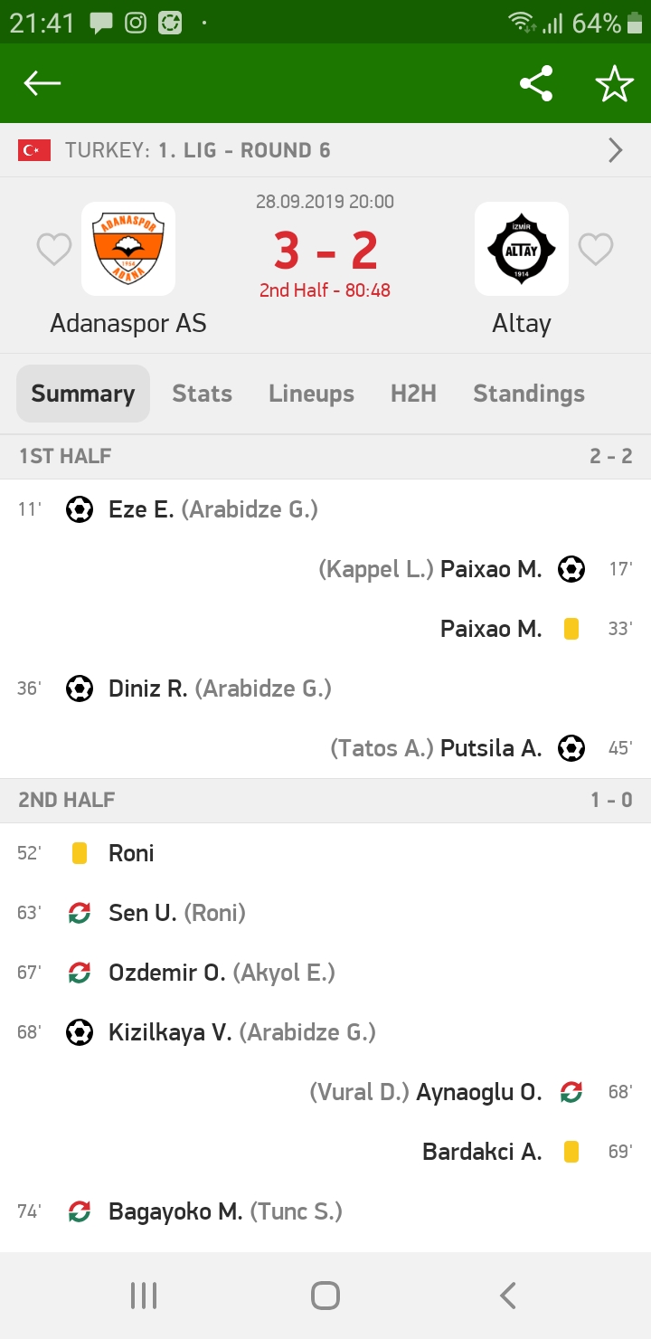Switch to the Lineups tab
Screen dimensions: 651x1339
click(311, 394)
